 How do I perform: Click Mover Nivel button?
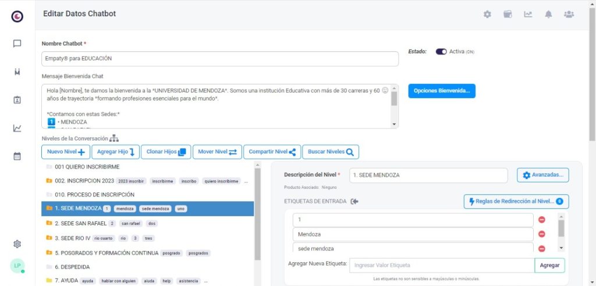218,152
